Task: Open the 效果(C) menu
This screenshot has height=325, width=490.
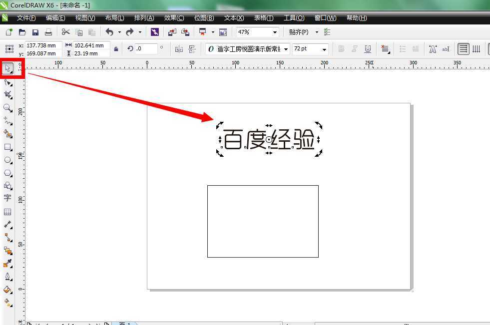Action: (174, 18)
